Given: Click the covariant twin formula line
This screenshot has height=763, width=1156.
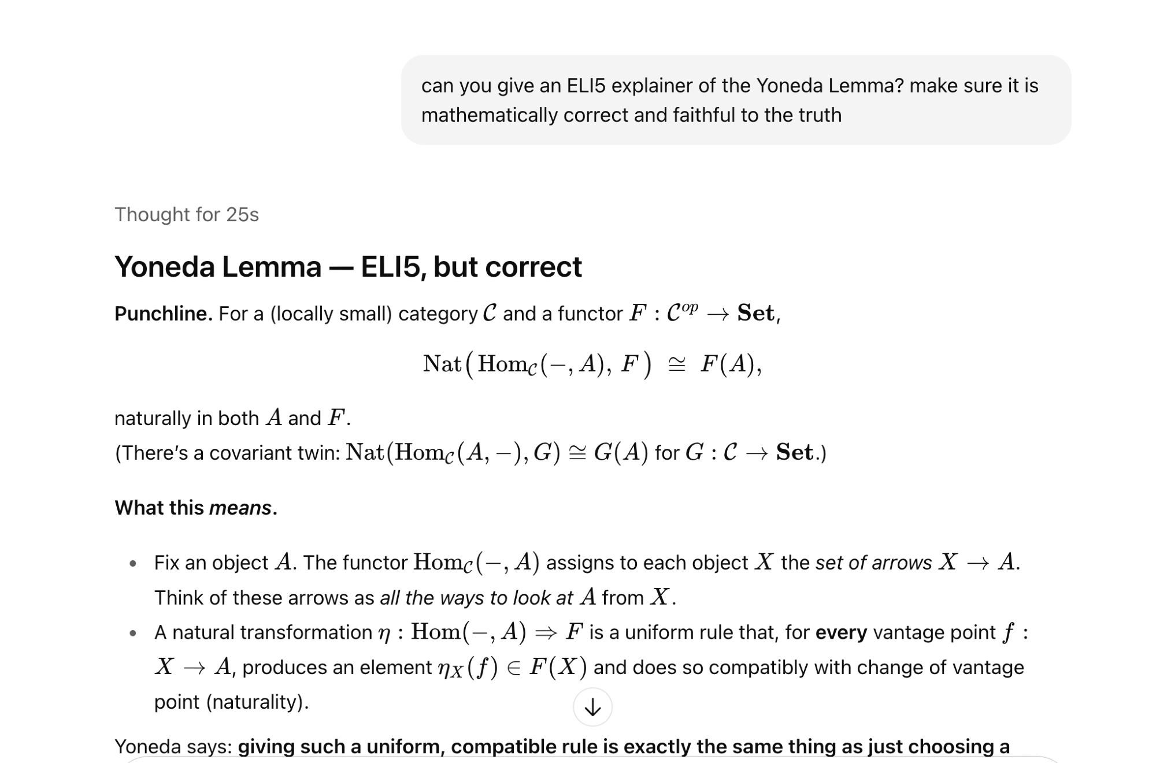Looking at the screenshot, I should pos(470,452).
